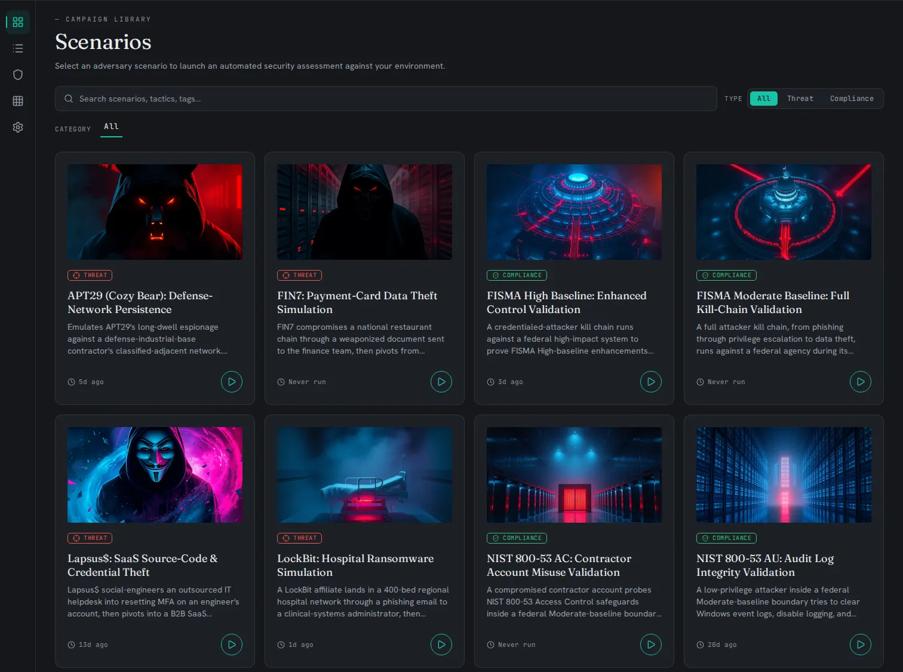The height and width of the screenshot is (672, 903).
Task: Open the settings gear in sidebar
Action: click(18, 127)
